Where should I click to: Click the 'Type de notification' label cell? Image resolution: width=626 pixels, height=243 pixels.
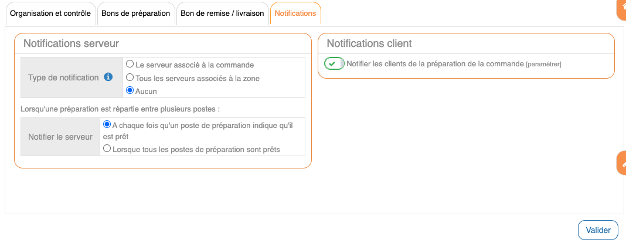[x=63, y=77]
